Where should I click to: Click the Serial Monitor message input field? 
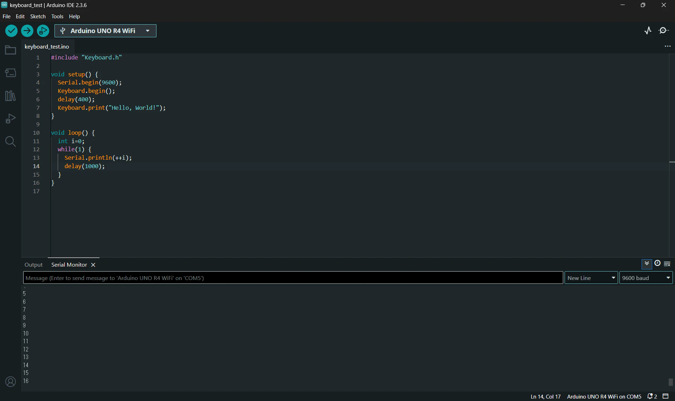(293, 278)
